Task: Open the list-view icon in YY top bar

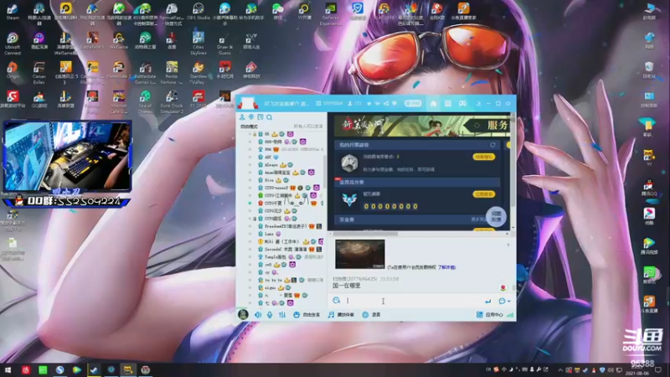Action: coord(448,103)
